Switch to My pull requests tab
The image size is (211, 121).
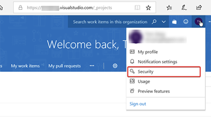(65, 66)
